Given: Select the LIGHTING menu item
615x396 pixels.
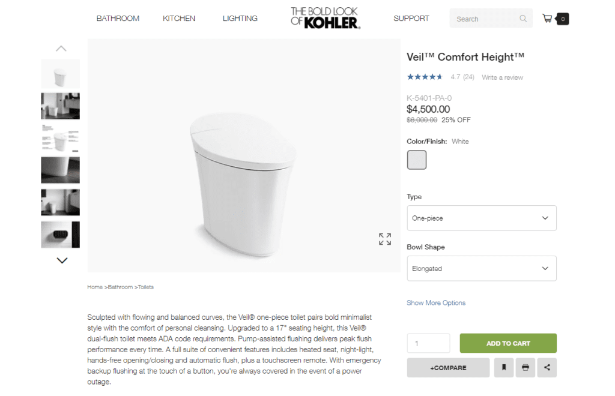Looking at the screenshot, I should (x=240, y=18).
